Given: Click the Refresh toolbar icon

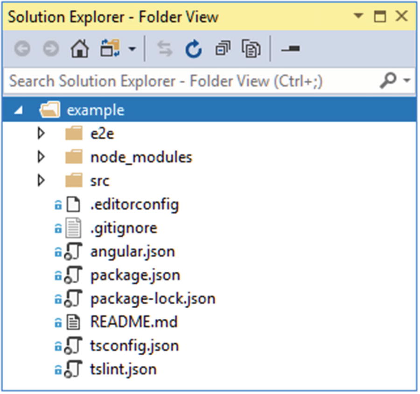Looking at the screenshot, I should click(193, 49).
